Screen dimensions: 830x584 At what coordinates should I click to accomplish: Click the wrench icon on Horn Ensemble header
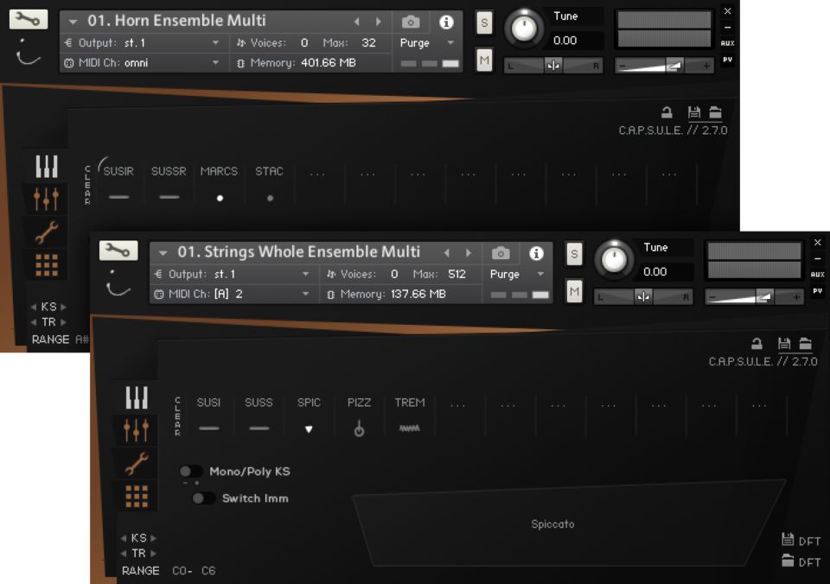[29, 19]
